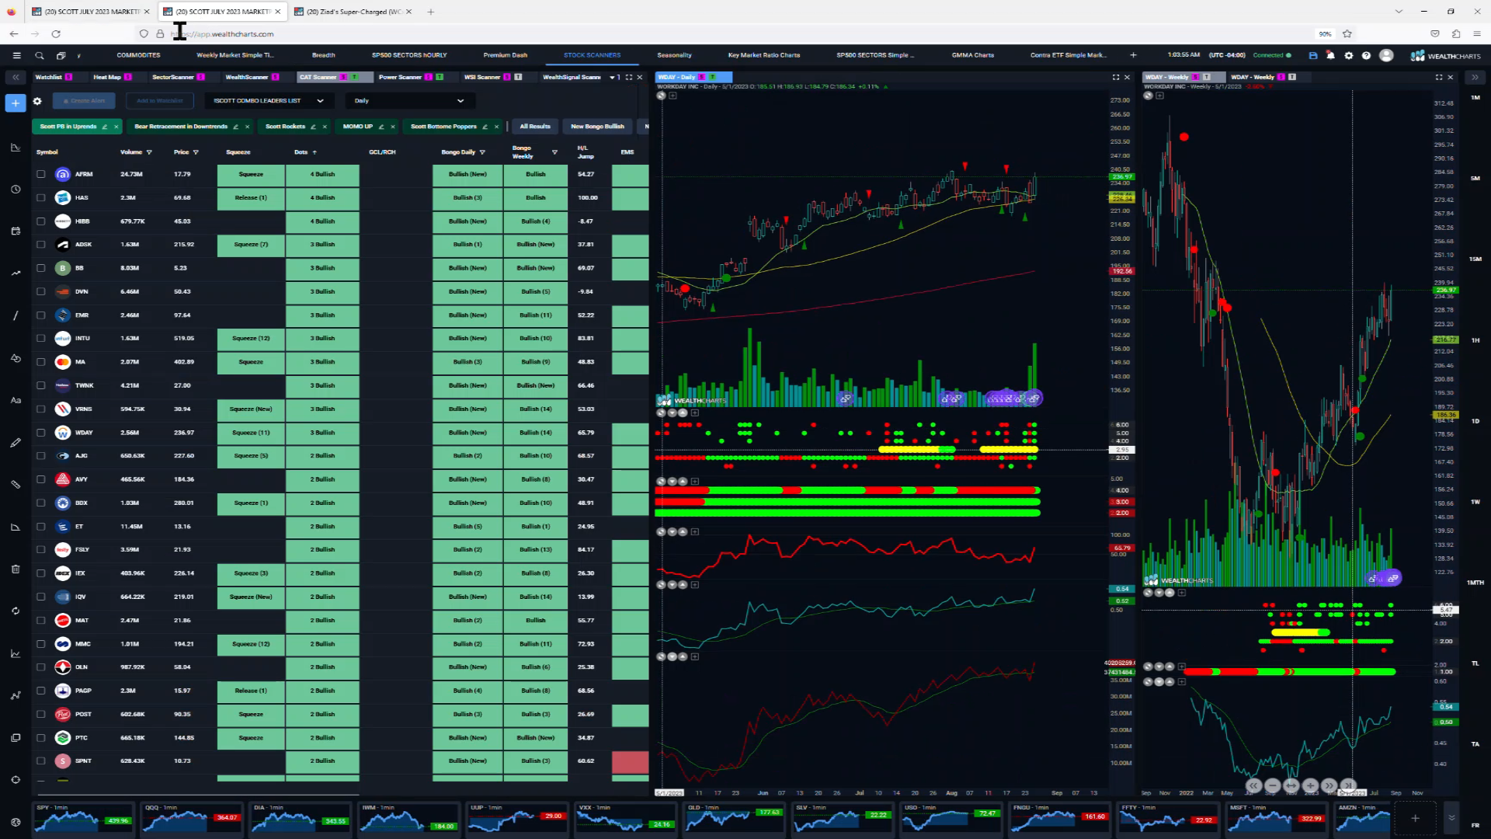Edit the Scott PB in Uptrends filter
This screenshot has height=839, width=1491.
click(x=104, y=127)
